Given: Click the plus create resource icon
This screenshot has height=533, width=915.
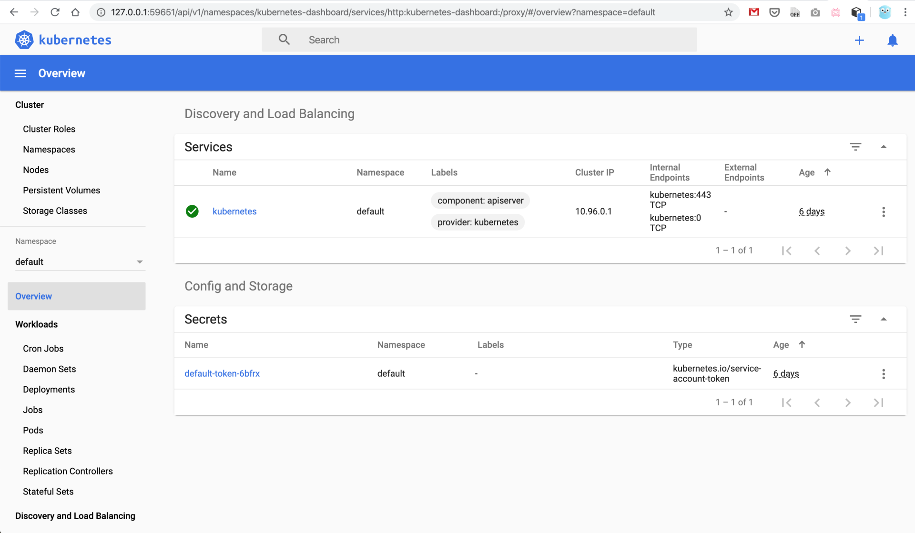Looking at the screenshot, I should tap(859, 40).
